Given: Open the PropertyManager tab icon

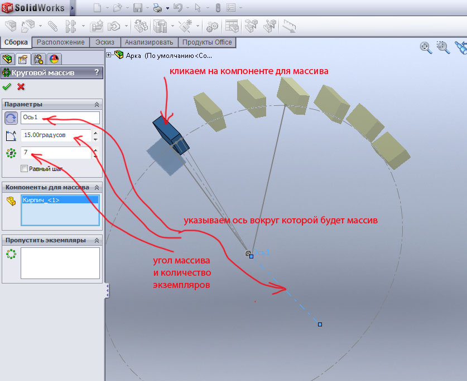Looking at the screenshot, I should pos(23,59).
